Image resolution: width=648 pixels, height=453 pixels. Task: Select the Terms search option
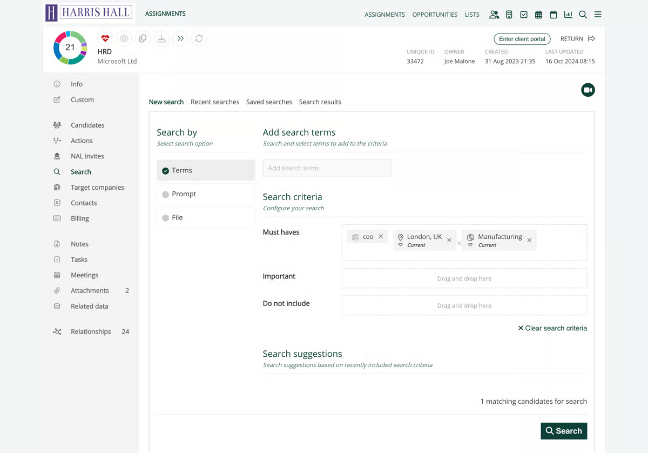click(x=206, y=170)
